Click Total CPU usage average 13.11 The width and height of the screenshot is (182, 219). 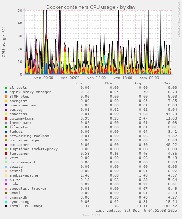tap(142, 206)
